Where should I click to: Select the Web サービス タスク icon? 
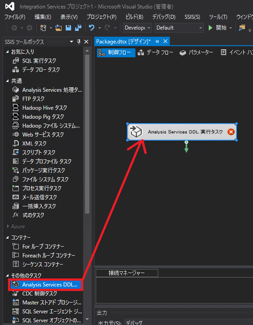(16, 134)
